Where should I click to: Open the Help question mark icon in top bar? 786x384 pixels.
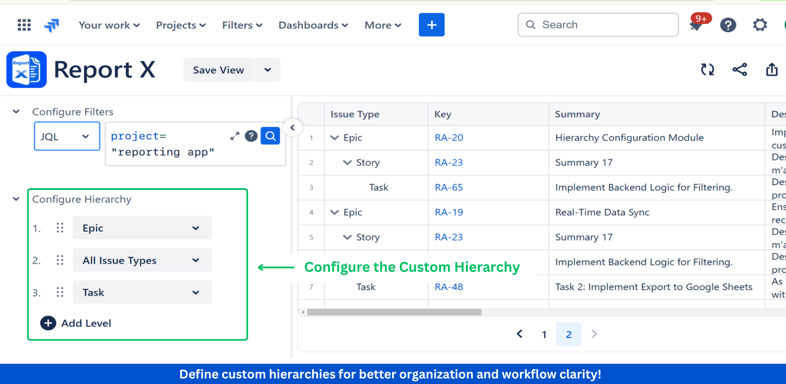click(728, 25)
